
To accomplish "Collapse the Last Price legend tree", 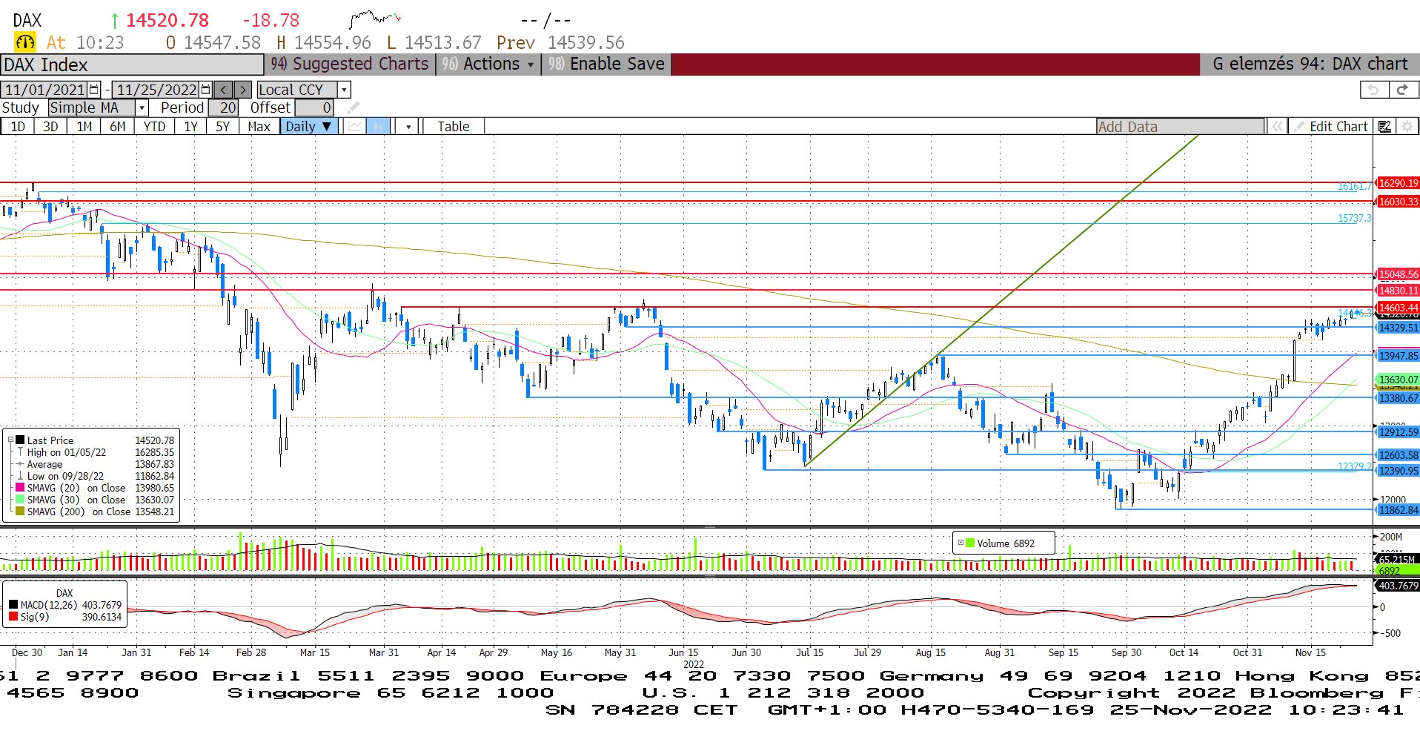I will [10, 440].
